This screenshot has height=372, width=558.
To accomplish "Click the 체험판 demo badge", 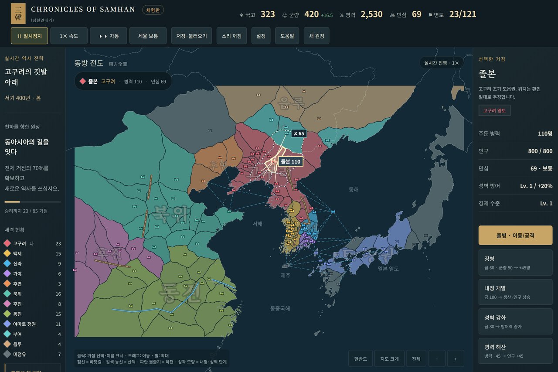I will [x=153, y=10].
